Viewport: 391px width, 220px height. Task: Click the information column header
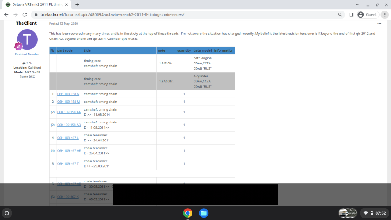[x=224, y=50]
